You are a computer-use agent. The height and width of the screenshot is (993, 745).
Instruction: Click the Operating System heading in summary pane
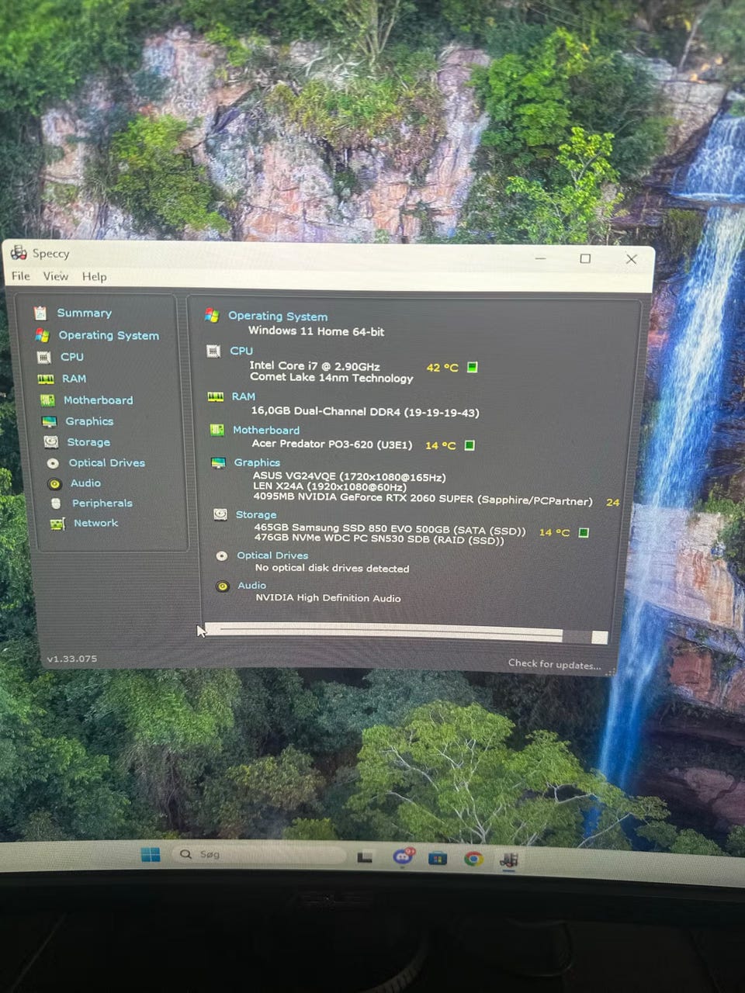coord(278,317)
